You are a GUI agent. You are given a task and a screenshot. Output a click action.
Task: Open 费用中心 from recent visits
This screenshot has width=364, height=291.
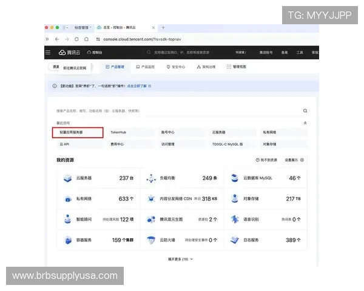[131, 144]
